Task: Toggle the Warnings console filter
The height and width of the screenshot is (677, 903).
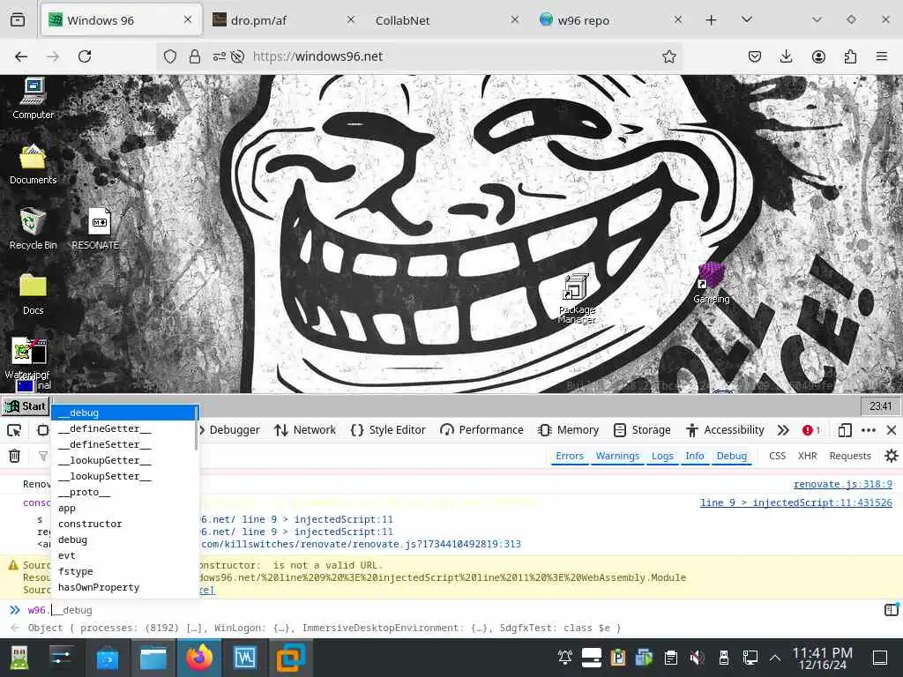Action: tap(617, 456)
